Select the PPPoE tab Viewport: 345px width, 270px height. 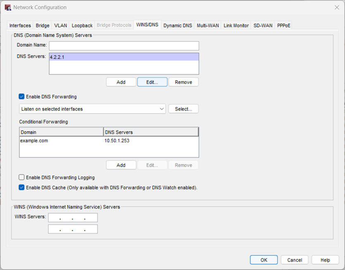click(x=283, y=26)
